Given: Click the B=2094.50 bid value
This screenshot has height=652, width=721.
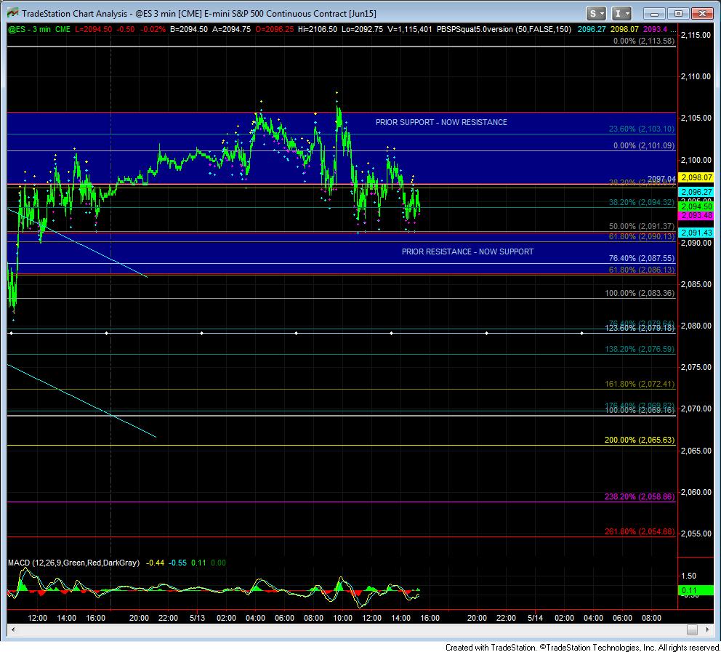Looking at the screenshot, I should pos(188,29).
